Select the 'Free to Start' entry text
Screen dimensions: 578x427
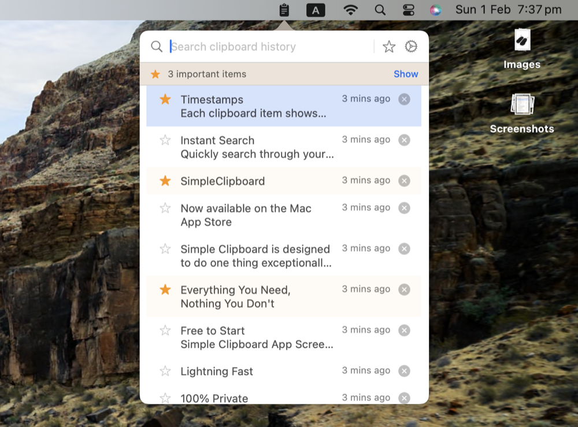pos(257,338)
